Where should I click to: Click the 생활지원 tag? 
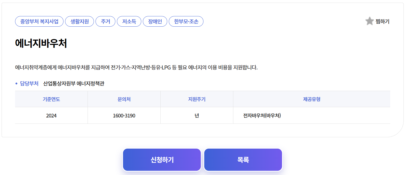[79, 21]
